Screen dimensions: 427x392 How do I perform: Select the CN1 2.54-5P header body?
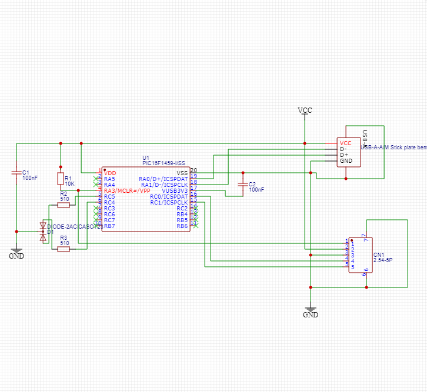(359, 255)
